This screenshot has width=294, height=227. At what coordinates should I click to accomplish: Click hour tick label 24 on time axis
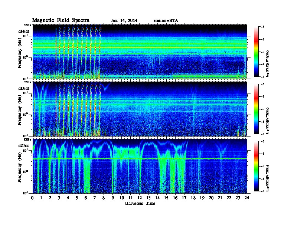pyautogui.click(x=247, y=198)
